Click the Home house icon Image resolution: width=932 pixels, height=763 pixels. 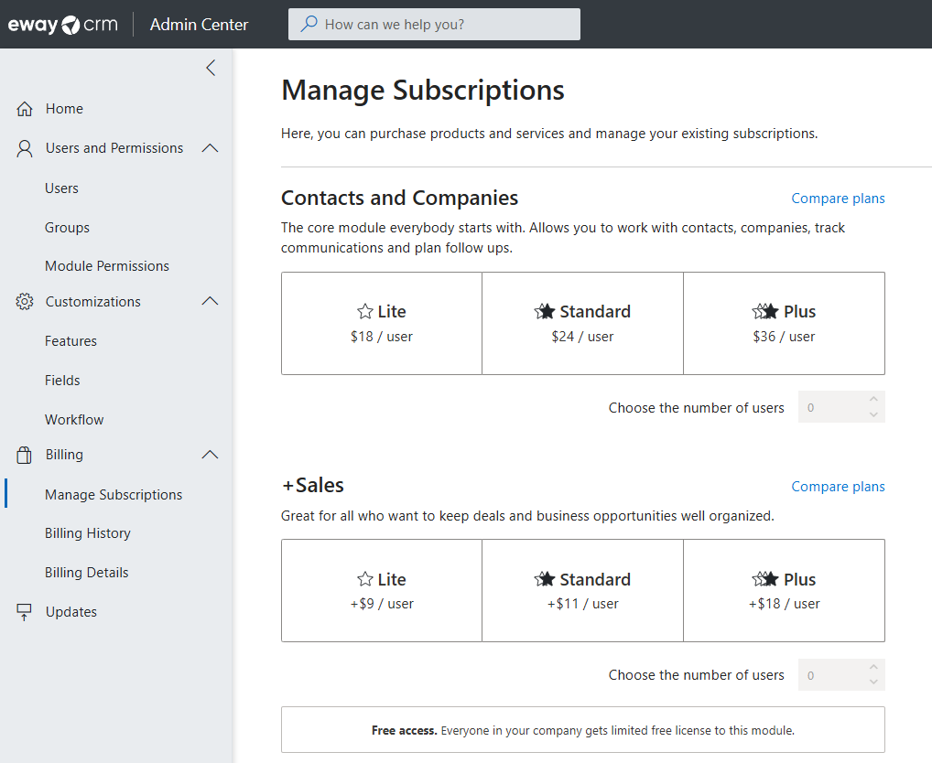click(25, 109)
